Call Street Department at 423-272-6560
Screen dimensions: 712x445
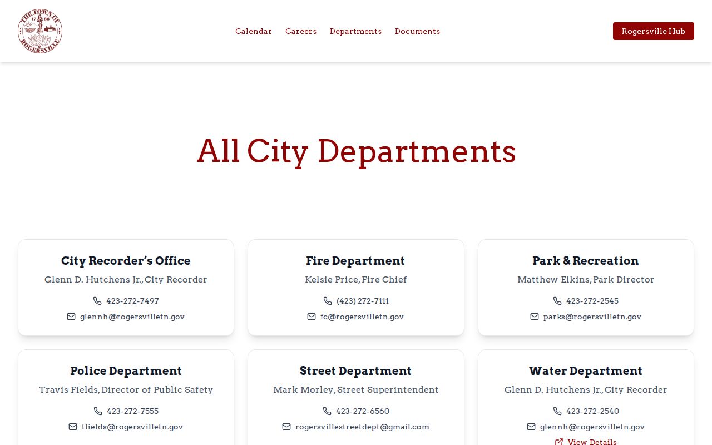click(363, 411)
